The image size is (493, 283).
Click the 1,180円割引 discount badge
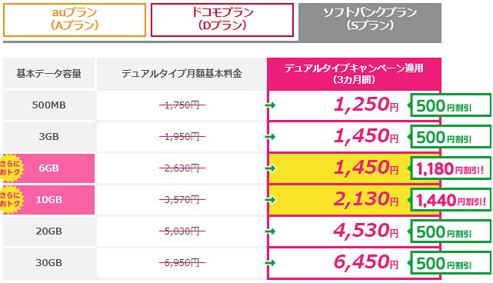(x=449, y=168)
